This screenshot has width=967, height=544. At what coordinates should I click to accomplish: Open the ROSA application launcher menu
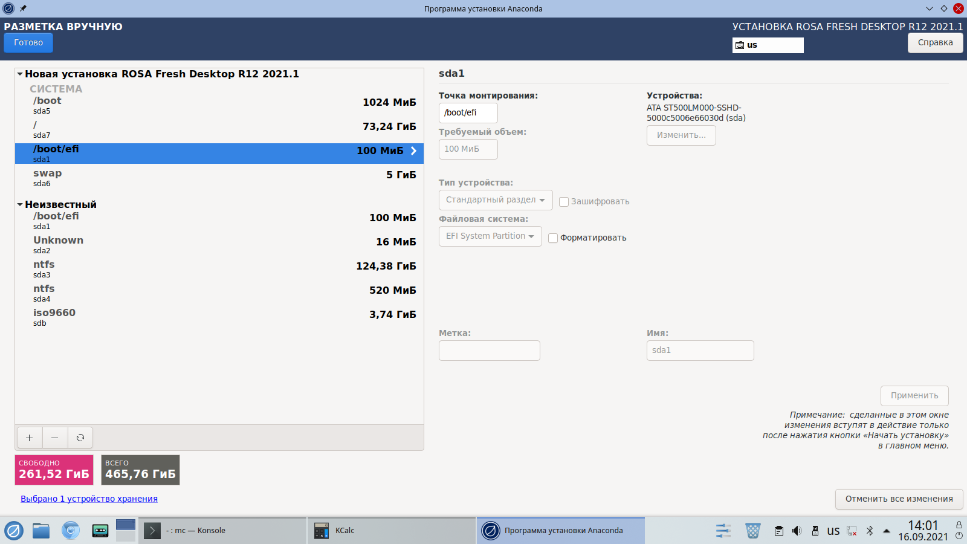(14, 531)
